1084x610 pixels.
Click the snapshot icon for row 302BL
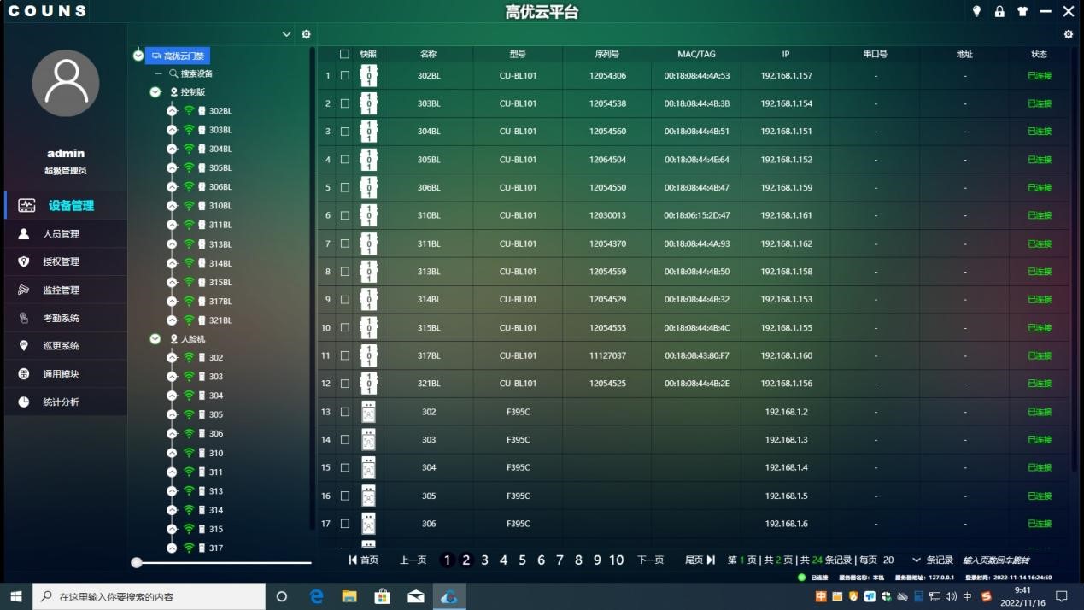tap(368, 76)
